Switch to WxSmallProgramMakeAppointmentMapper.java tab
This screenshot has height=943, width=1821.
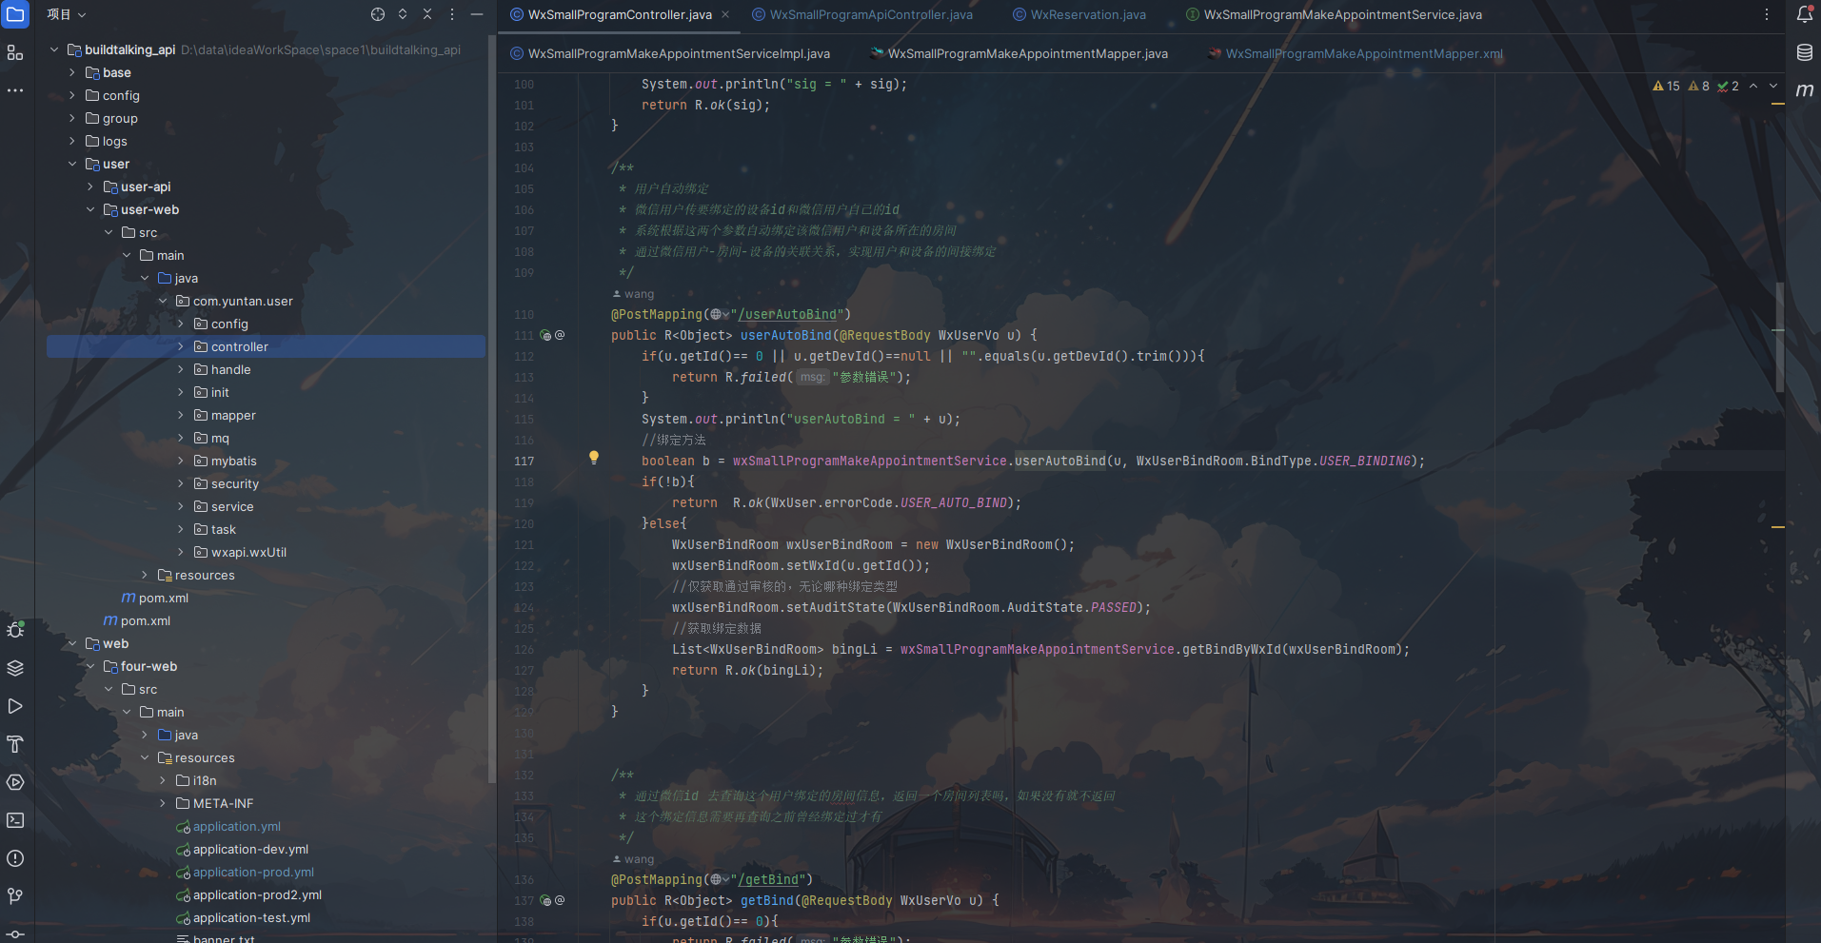[1020, 53]
